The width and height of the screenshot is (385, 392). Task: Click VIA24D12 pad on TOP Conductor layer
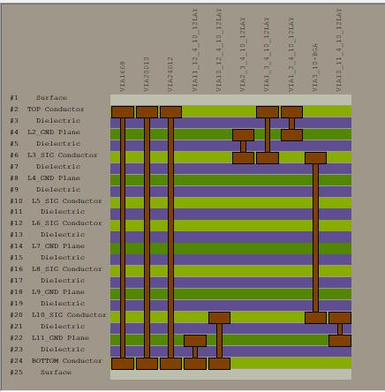click(170, 112)
